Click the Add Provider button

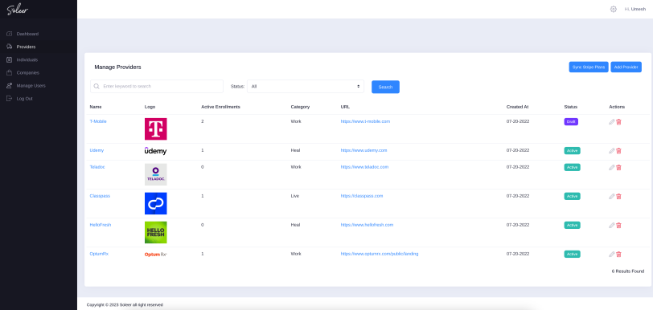(x=626, y=67)
